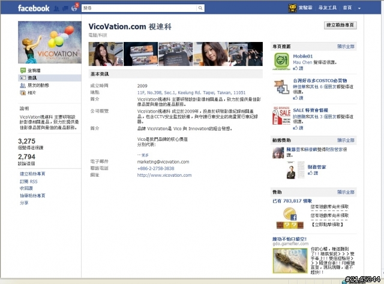Open first photo of woman in strip
Image resolution: width=384 pixels, height=284 pixels.
(106, 54)
